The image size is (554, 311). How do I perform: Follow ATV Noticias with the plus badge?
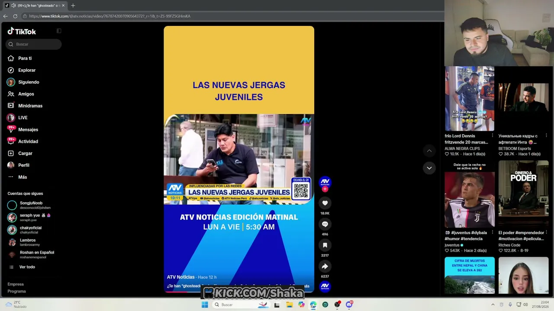click(325, 189)
